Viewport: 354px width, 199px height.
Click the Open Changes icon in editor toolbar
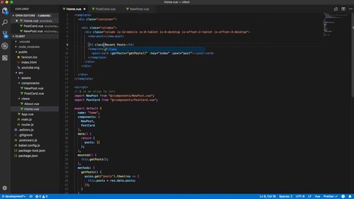click(336, 9)
